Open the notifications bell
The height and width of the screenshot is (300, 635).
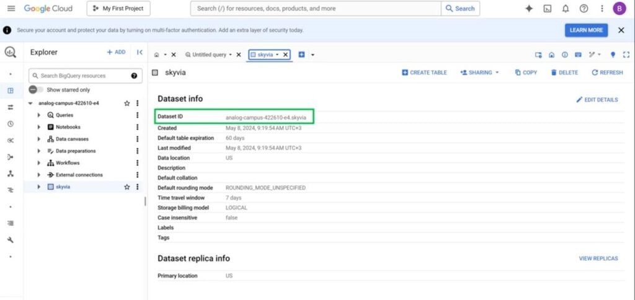[566, 9]
